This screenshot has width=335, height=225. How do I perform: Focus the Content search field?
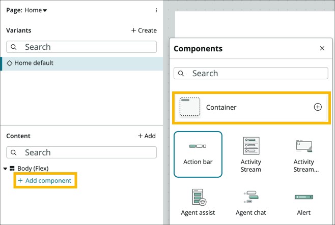pos(81,152)
